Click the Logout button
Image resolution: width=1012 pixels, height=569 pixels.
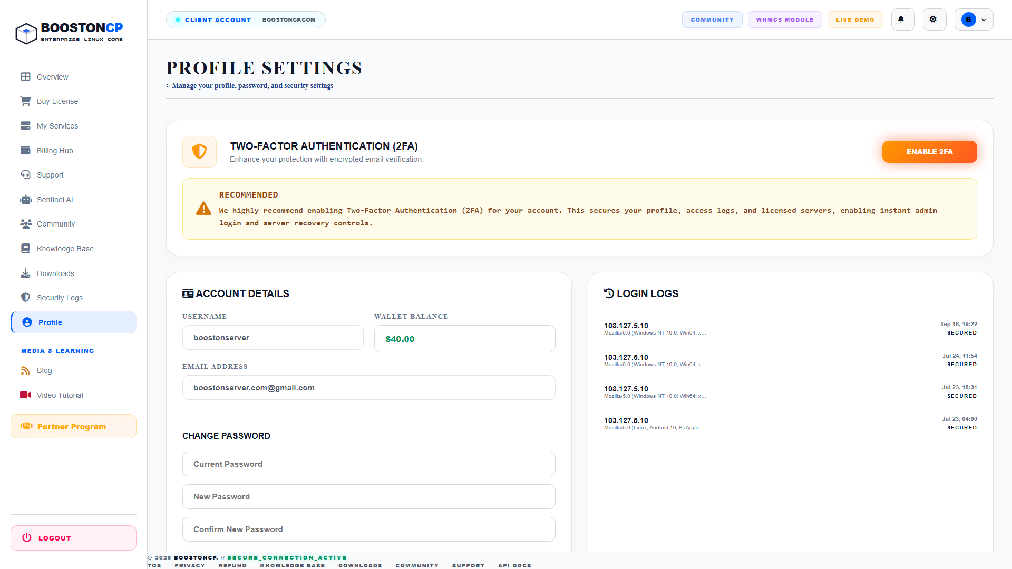[73, 538]
